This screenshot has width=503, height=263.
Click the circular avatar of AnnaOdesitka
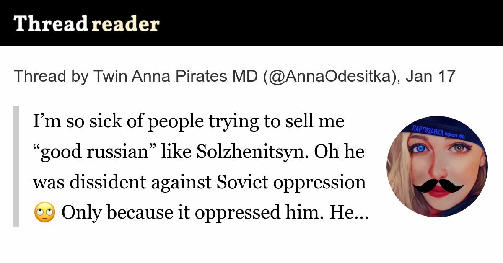click(x=437, y=167)
